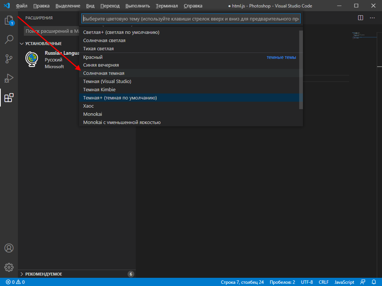The height and width of the screenshot is (286, 382).
Task: Open the Explorer view
Action: (9, 20)
